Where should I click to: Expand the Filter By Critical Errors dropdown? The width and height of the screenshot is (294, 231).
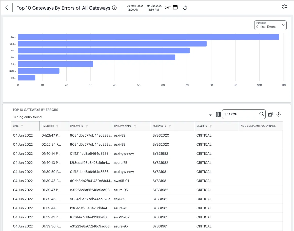click(270, 25)
